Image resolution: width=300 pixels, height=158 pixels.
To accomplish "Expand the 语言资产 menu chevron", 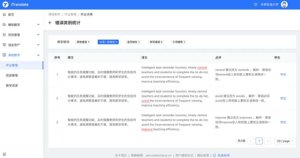I will tap(38, 45).
